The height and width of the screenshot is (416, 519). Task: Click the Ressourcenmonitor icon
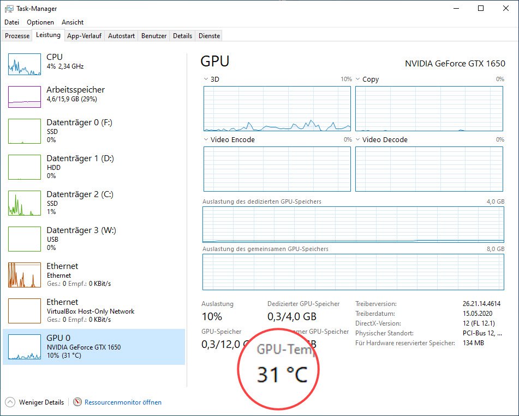[x=77, y=402]
